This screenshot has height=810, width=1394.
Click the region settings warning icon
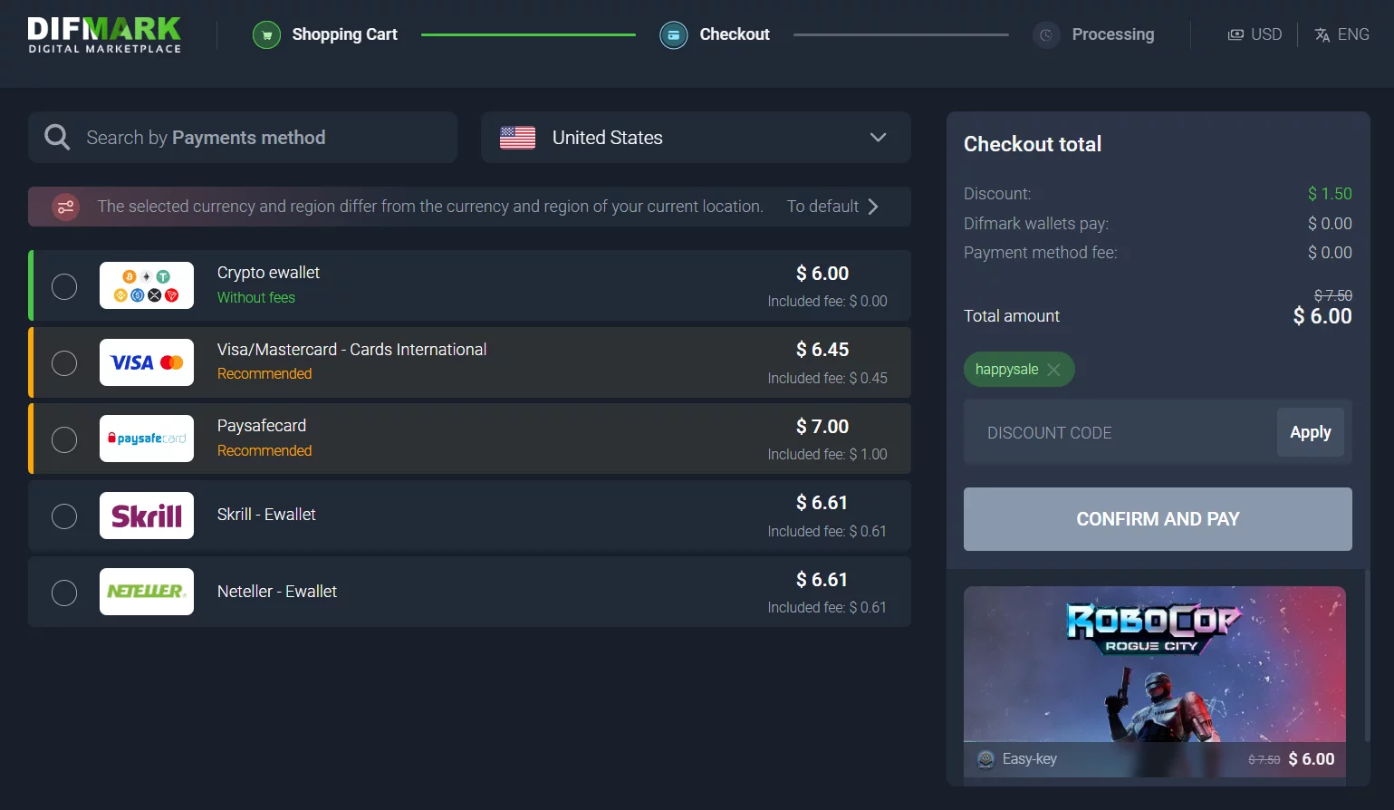(65, 207)
